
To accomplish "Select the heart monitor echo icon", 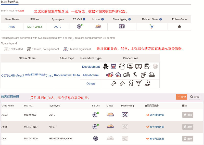I will pos(130,66).
